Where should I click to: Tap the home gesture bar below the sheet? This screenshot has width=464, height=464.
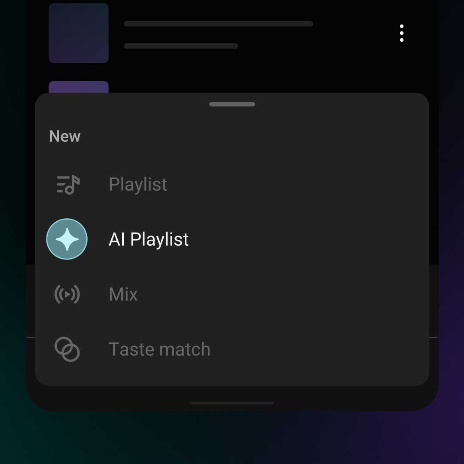(232, 403)
